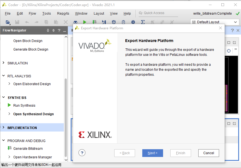Screen dimensions: 241x168
Task: Click expand all icon in the Flow Navigator header
Action: pyautogui.click(x=54, y=30)
